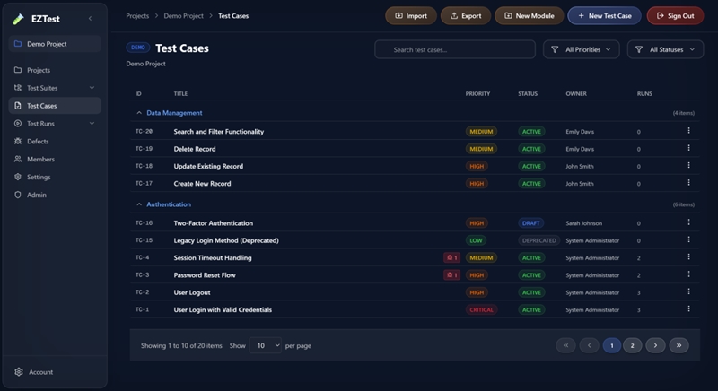The image size is (718, 391).
Task: Open the Defects page from sidebar
Action: 38,142
